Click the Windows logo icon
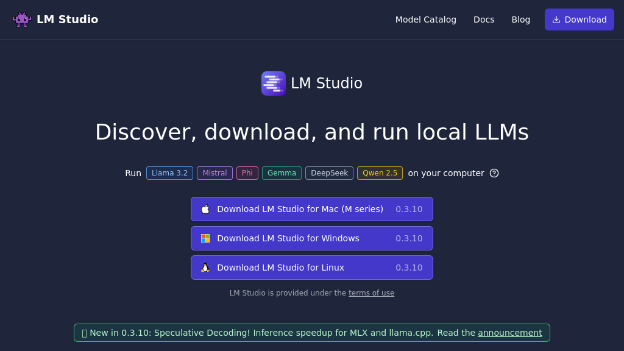Viewport: 624px width, 351px height. (x=205, y=238)
